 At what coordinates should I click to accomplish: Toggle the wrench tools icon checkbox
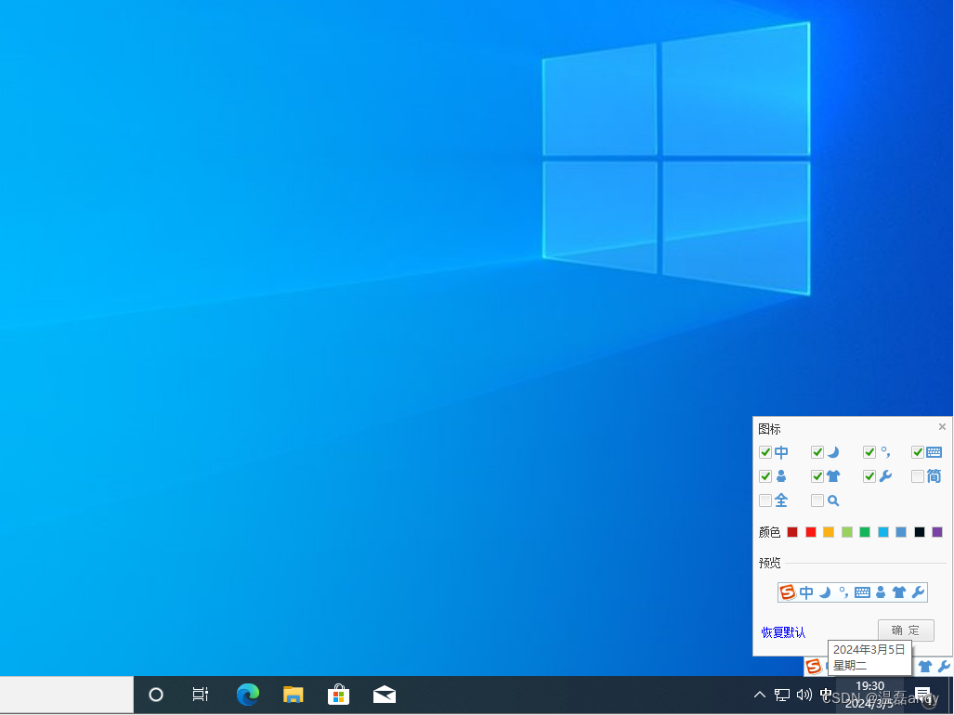pos(869,476)
